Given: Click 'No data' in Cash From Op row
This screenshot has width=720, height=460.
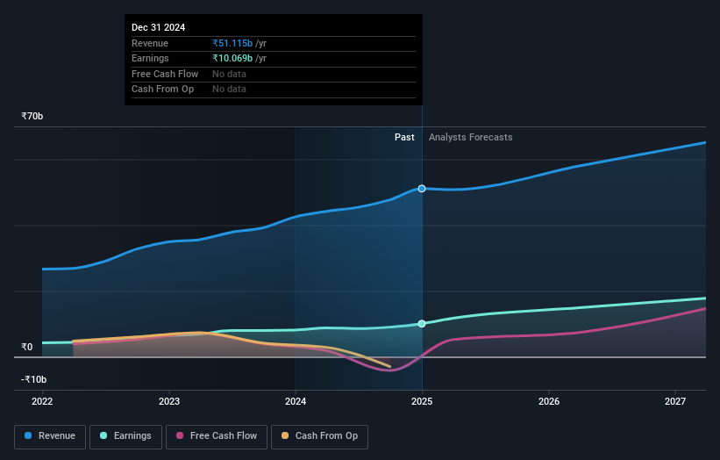Looking at the screenshot, I should point(229,90).
